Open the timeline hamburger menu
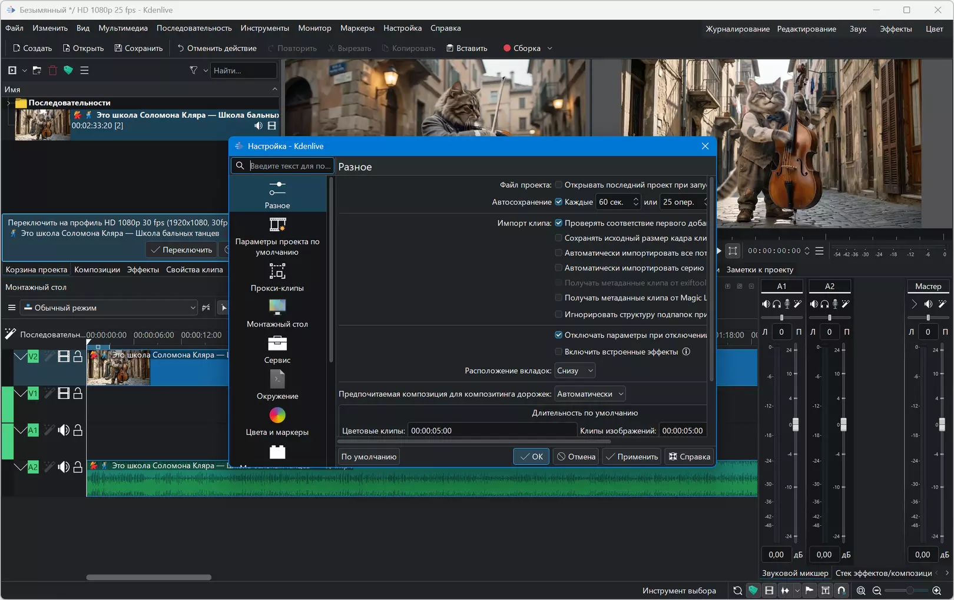 12,308
